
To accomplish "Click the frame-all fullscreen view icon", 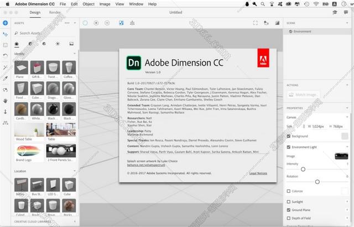I will (x=255, y=23).
